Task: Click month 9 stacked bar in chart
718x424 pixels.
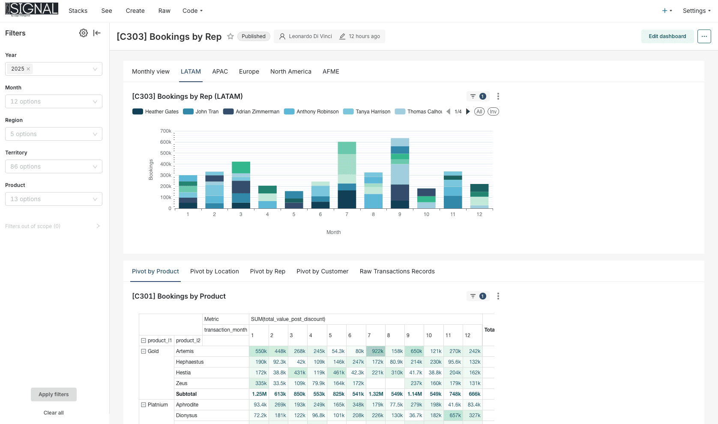Action: pyautogui.click(x=400, y=173)
